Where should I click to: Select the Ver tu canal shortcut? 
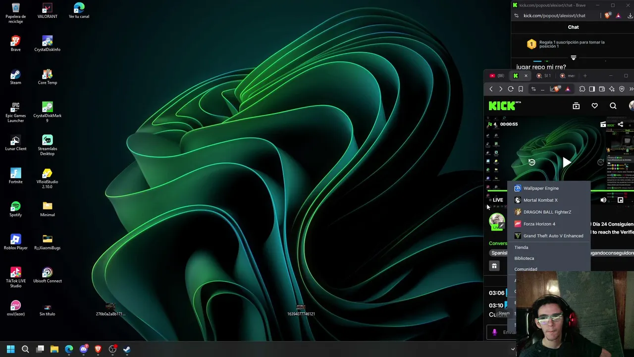(79, 11)
